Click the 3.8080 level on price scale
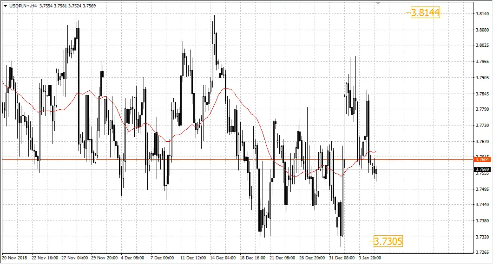493x264 pixels. click(x=482, y=30)
